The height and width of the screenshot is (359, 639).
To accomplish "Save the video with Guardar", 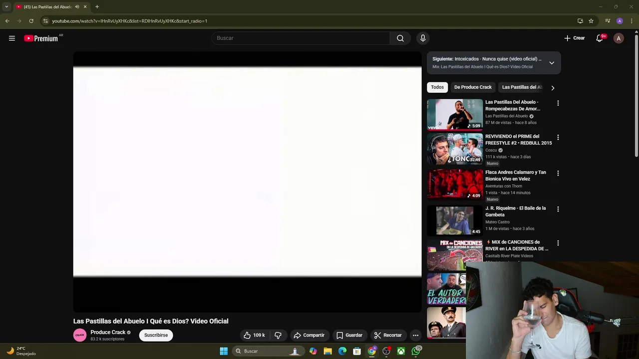I will (349, 335).
